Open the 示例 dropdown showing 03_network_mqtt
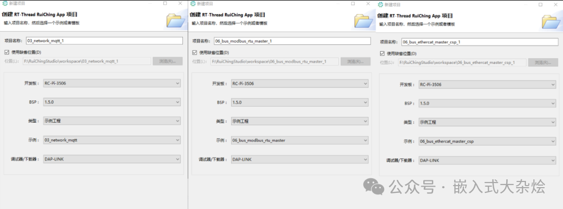Screen dimensions: 563x209 (x=112, y=140)
